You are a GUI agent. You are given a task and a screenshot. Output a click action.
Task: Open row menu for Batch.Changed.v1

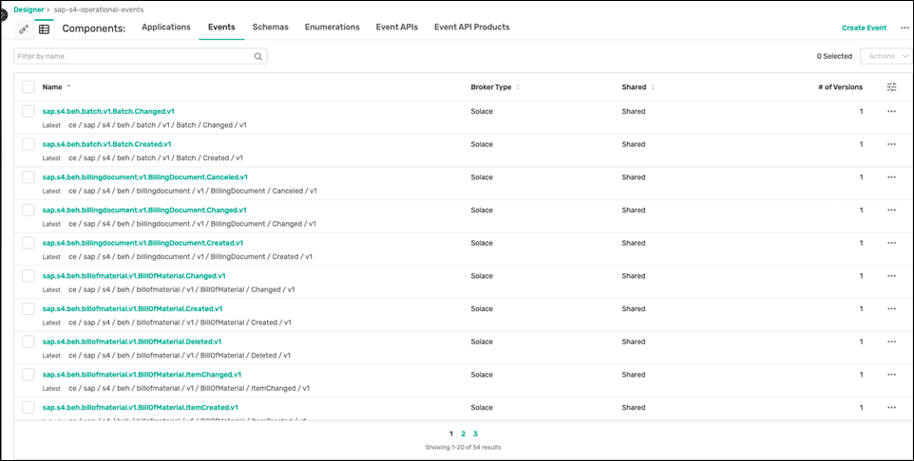pyautogui.click(x=891, y=112)
